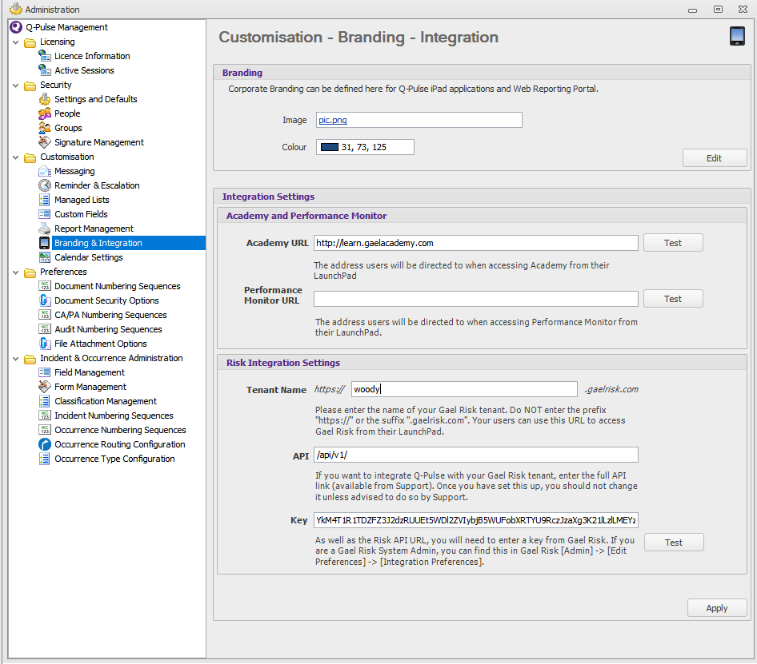Open the pic.png image link
This screenshot has width=757, height=664.
pos(333,120)
